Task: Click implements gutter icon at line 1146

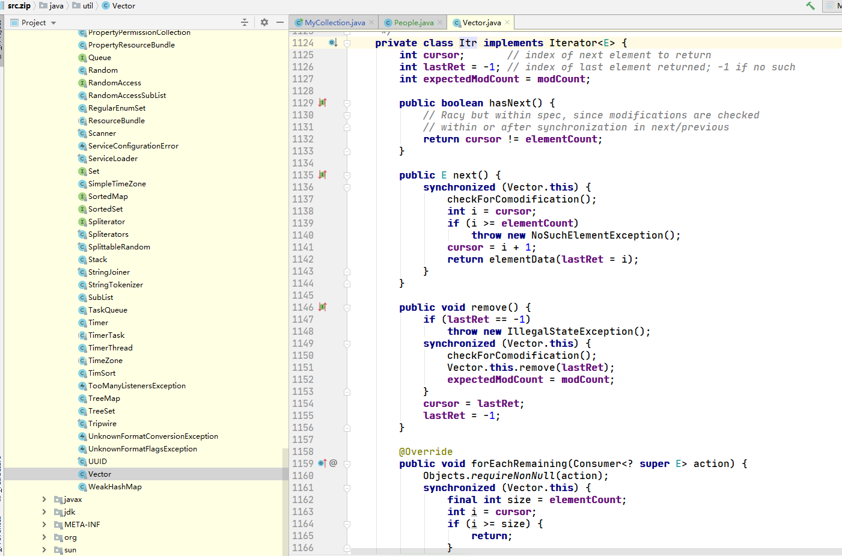Action: click(323, 307)
